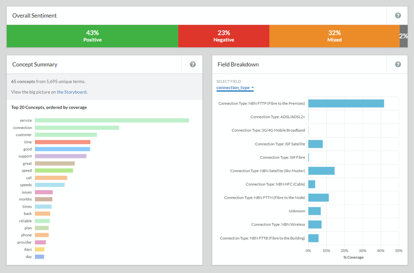Select the NBN FTTP coverage bar
The height and width of the screenshot is (273, 414).
[x=346, y=104]
